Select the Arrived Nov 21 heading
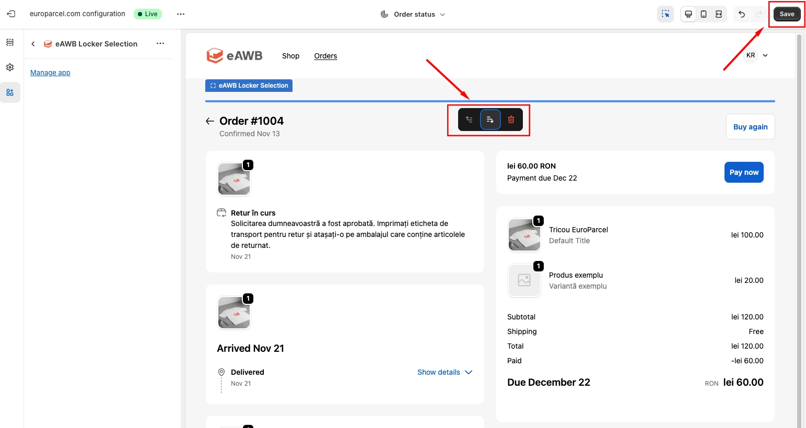Image resolution: width=806 pixels, height=428 pixels. pos(250,348)
